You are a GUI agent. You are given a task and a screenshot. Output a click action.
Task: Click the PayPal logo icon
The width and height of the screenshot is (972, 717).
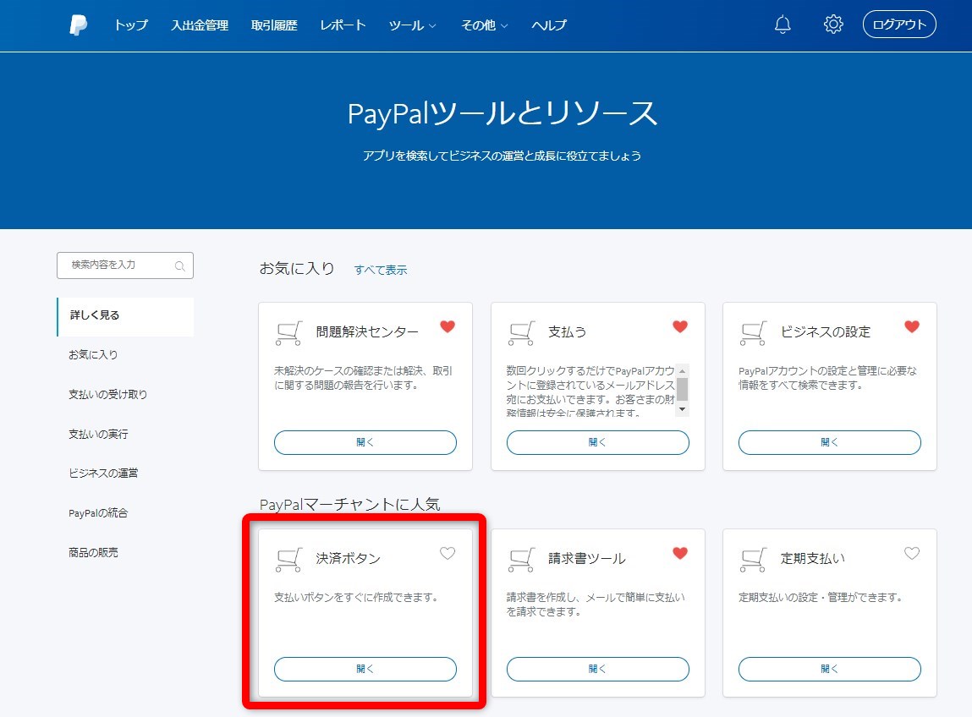pyautogui.click(x=78, y=25)
